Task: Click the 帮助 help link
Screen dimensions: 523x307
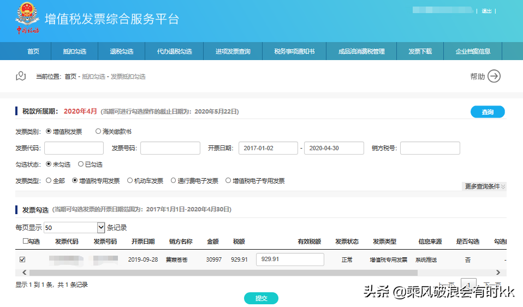Action: point(477,76)
